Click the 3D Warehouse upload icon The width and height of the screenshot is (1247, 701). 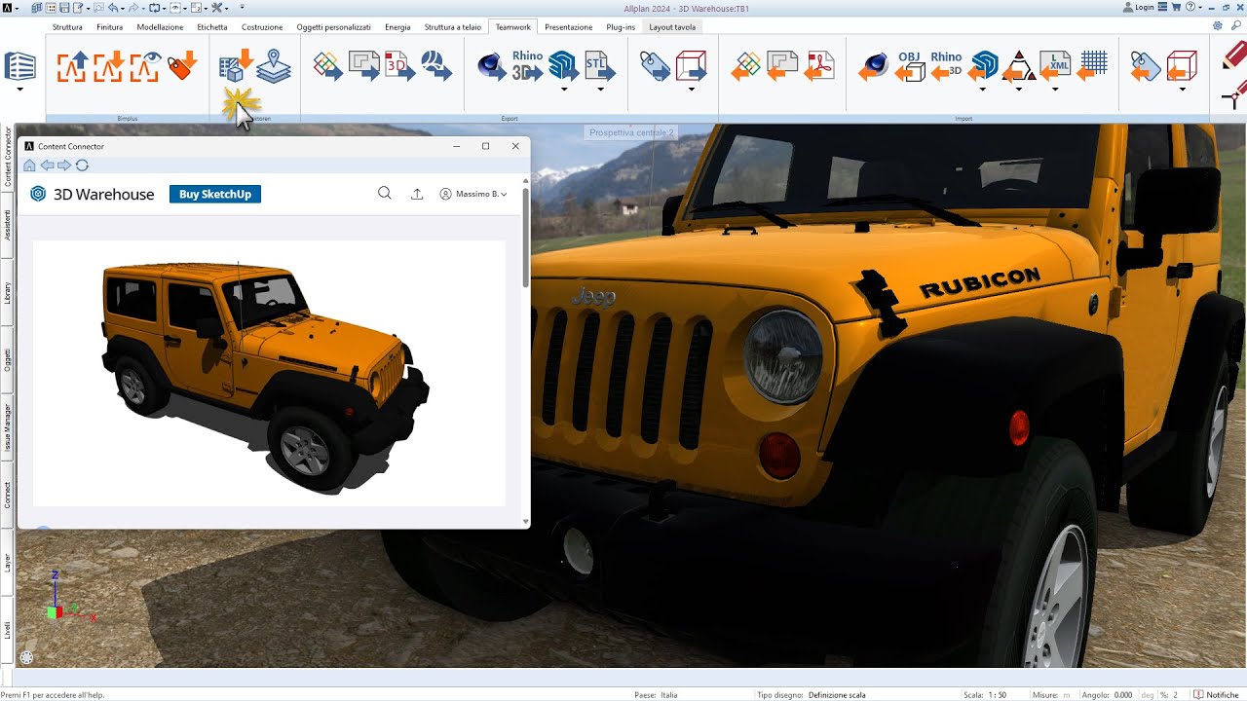pos(417,194)
